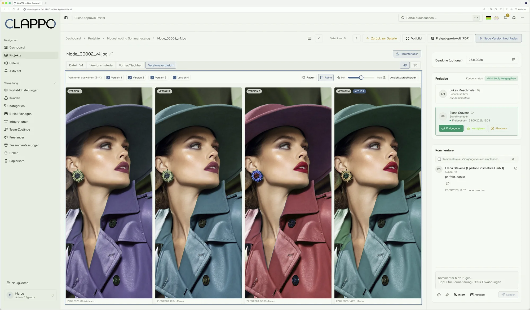Click the Herunterladen button
The image size is (530, 310).
click(407, 54)
